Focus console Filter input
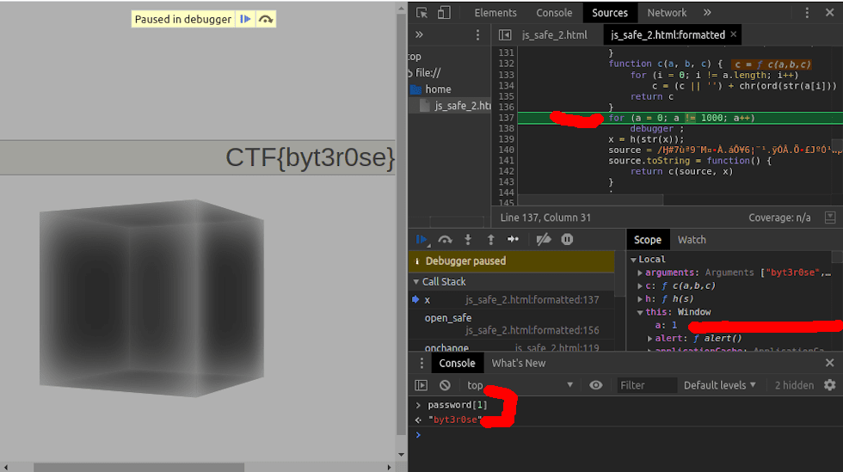 click(x=646, y=385)
